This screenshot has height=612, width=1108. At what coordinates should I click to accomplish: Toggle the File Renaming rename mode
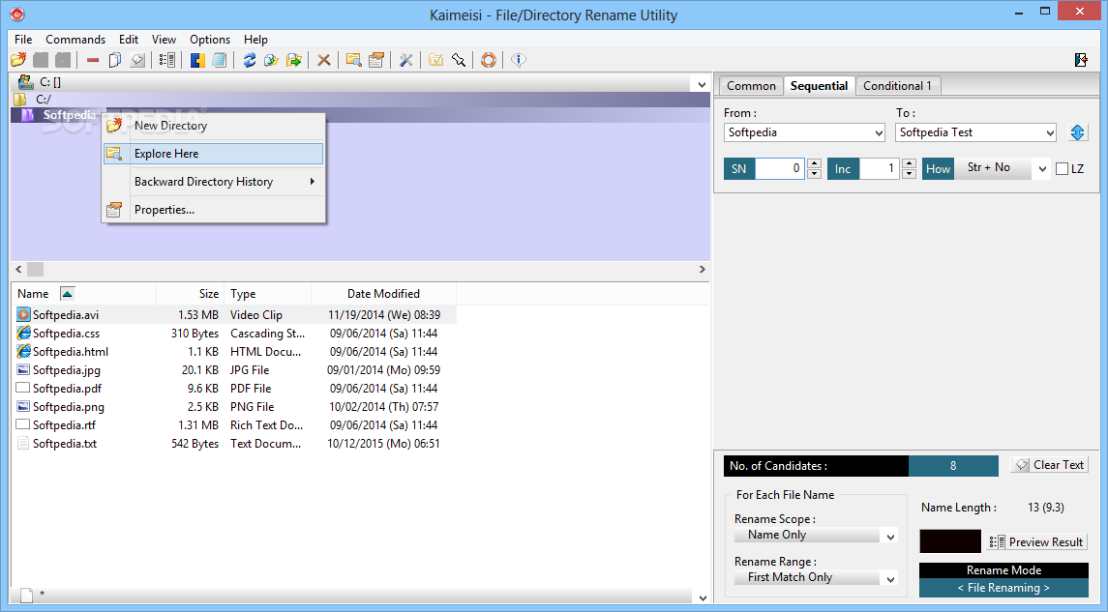1003,587
